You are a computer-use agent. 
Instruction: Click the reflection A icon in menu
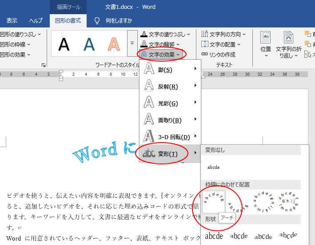tap(149, 86)
